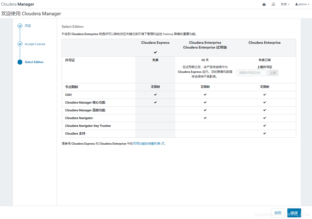
Task: Click the 免费 license cell
Action: [x=155, y=60]
